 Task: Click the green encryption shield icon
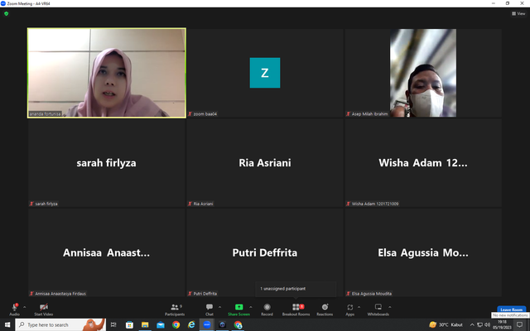coord(6,14)
